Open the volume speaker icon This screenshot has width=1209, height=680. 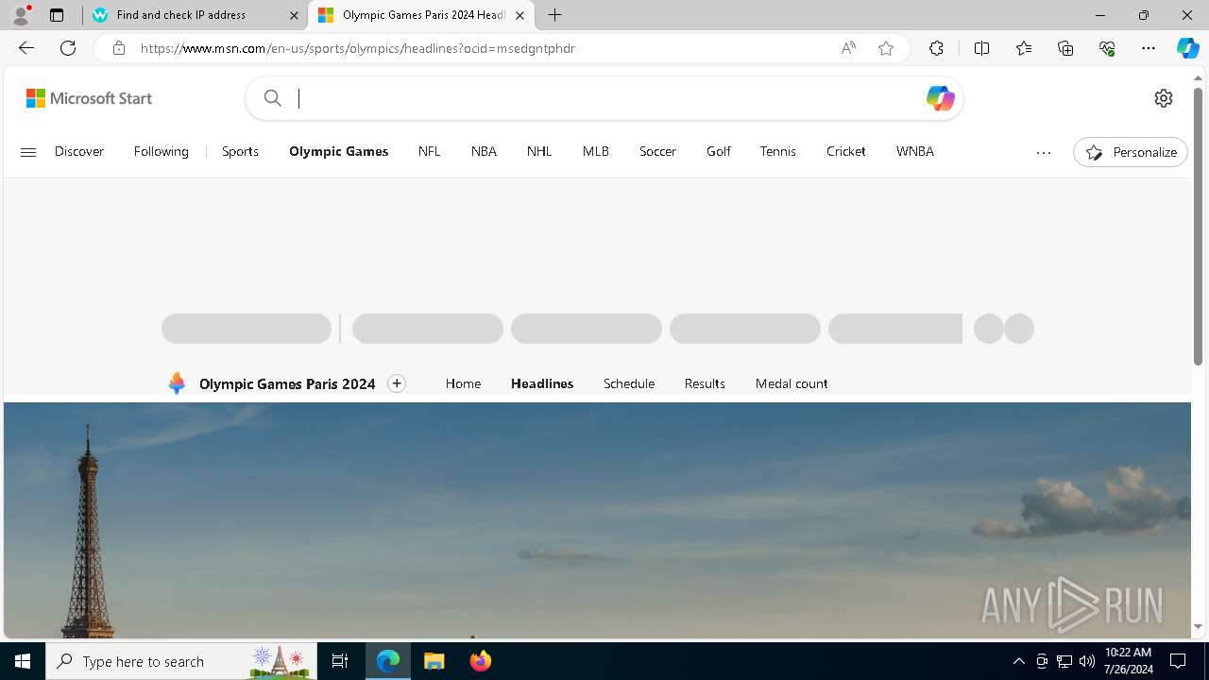[x=1087, y=661]
